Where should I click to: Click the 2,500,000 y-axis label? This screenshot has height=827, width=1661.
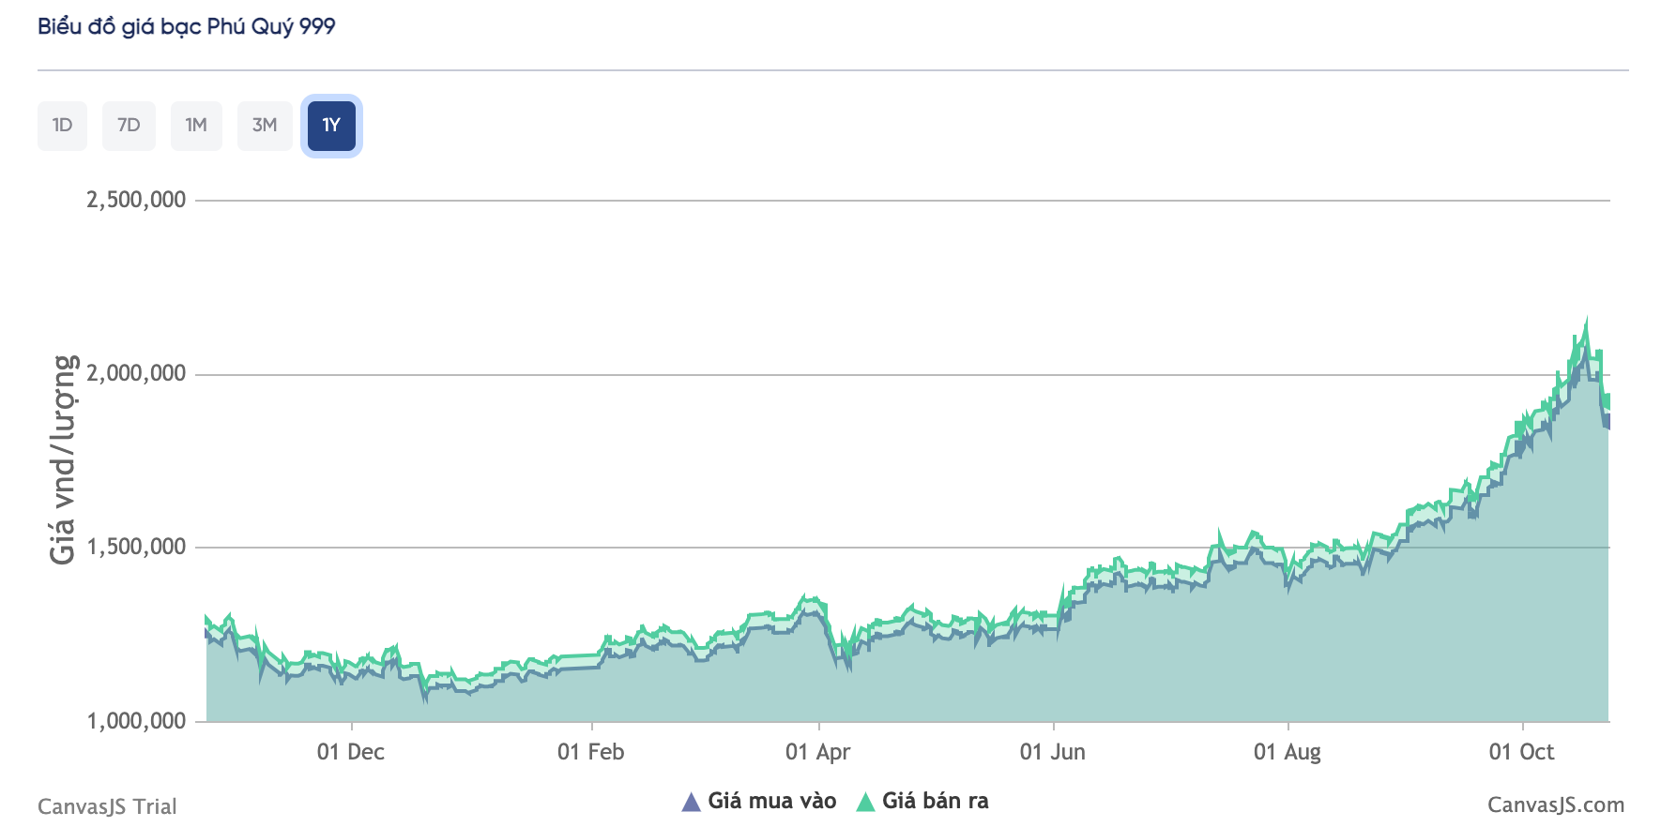pyautogui.click(x=136, y=200)
